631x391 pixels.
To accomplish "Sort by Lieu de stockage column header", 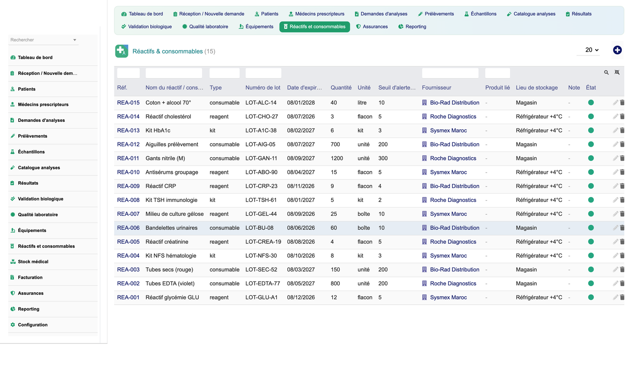I will point(537,88).
